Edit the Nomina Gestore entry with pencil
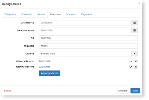This screenshot has width=149, height=100. click(x=131, y=67)
